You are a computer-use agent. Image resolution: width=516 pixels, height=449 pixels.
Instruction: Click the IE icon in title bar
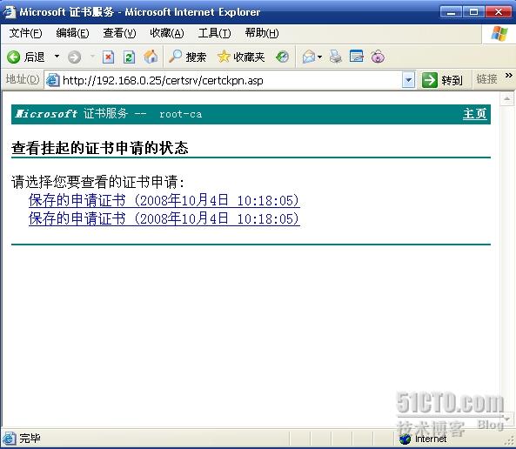click(x=10, y=12)
